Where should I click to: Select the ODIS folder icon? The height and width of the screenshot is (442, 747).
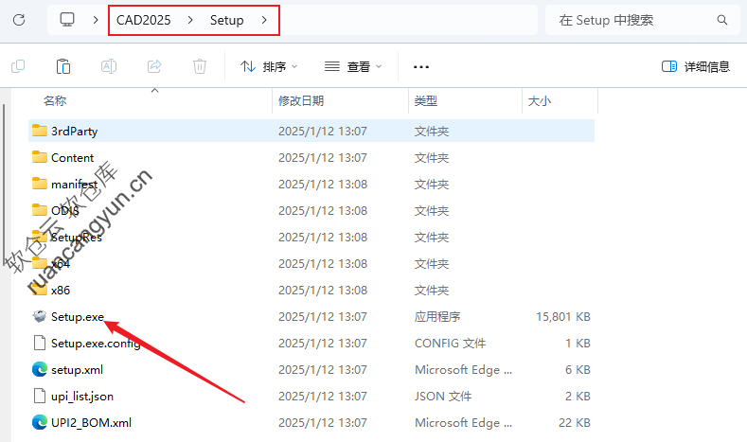(x=40, y=210)
